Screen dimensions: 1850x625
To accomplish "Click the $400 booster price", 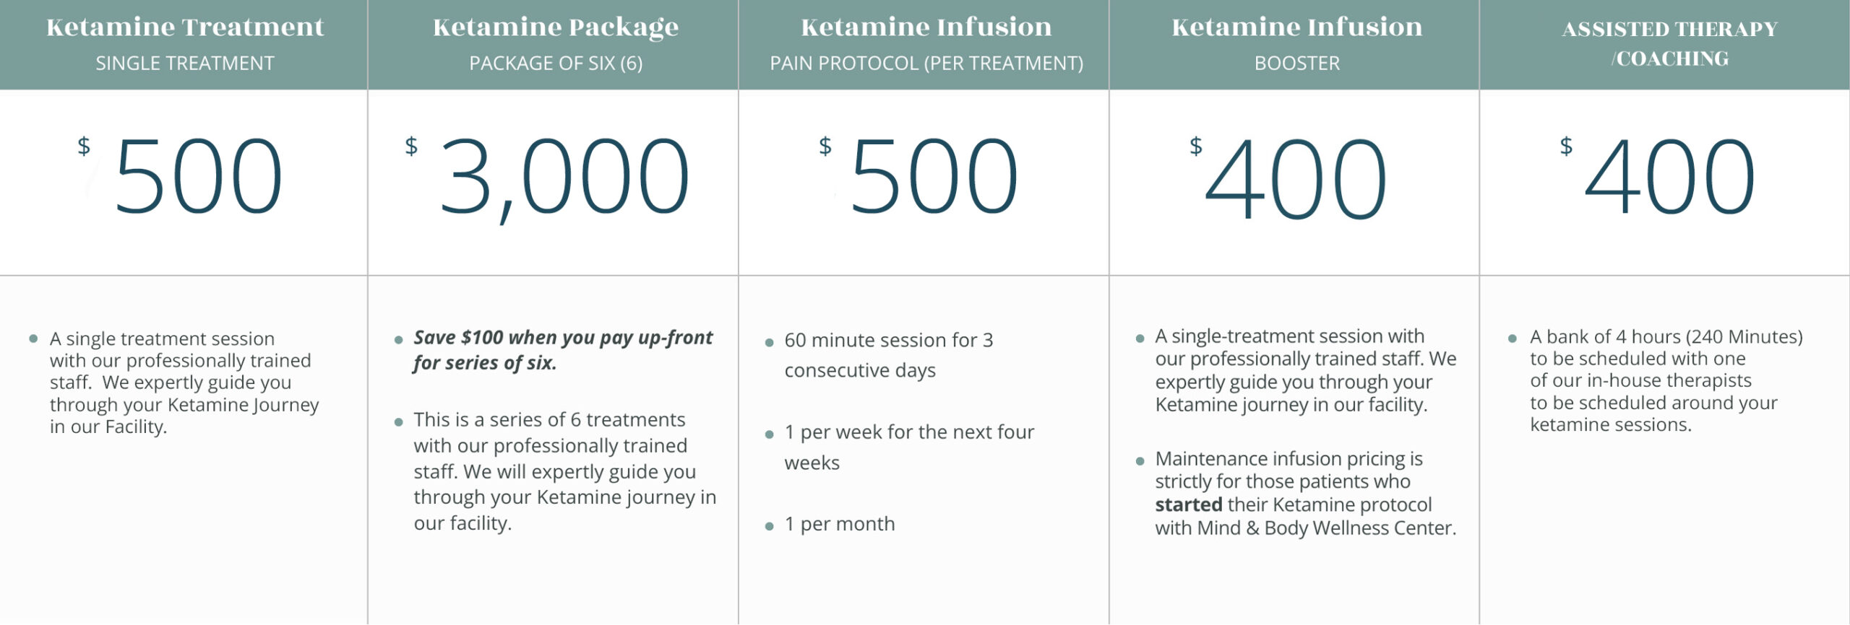I will 1288,178.
